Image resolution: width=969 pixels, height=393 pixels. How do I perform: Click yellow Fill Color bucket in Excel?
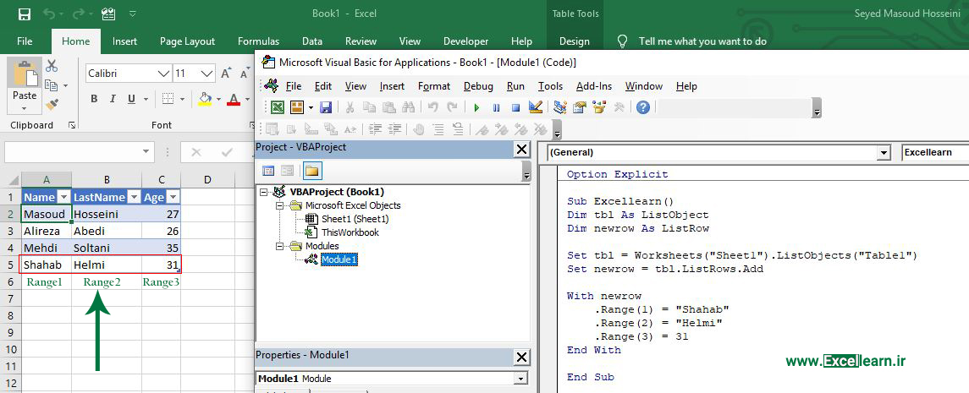point(205,99)
